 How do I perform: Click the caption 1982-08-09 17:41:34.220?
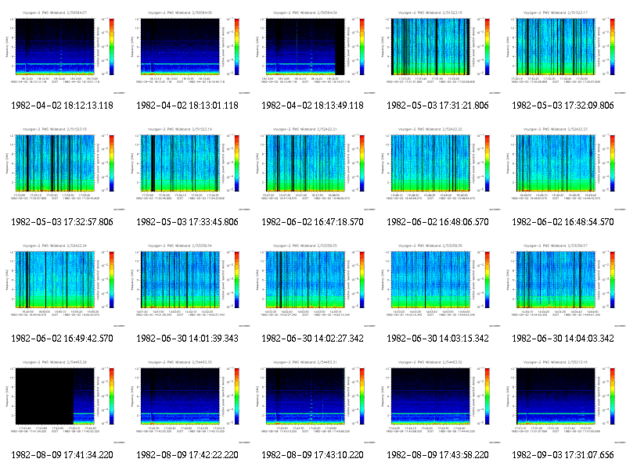click(63, 455)
